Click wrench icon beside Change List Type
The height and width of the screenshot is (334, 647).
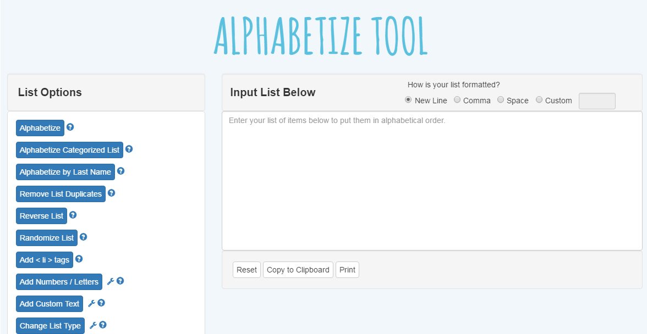[93, 325]
